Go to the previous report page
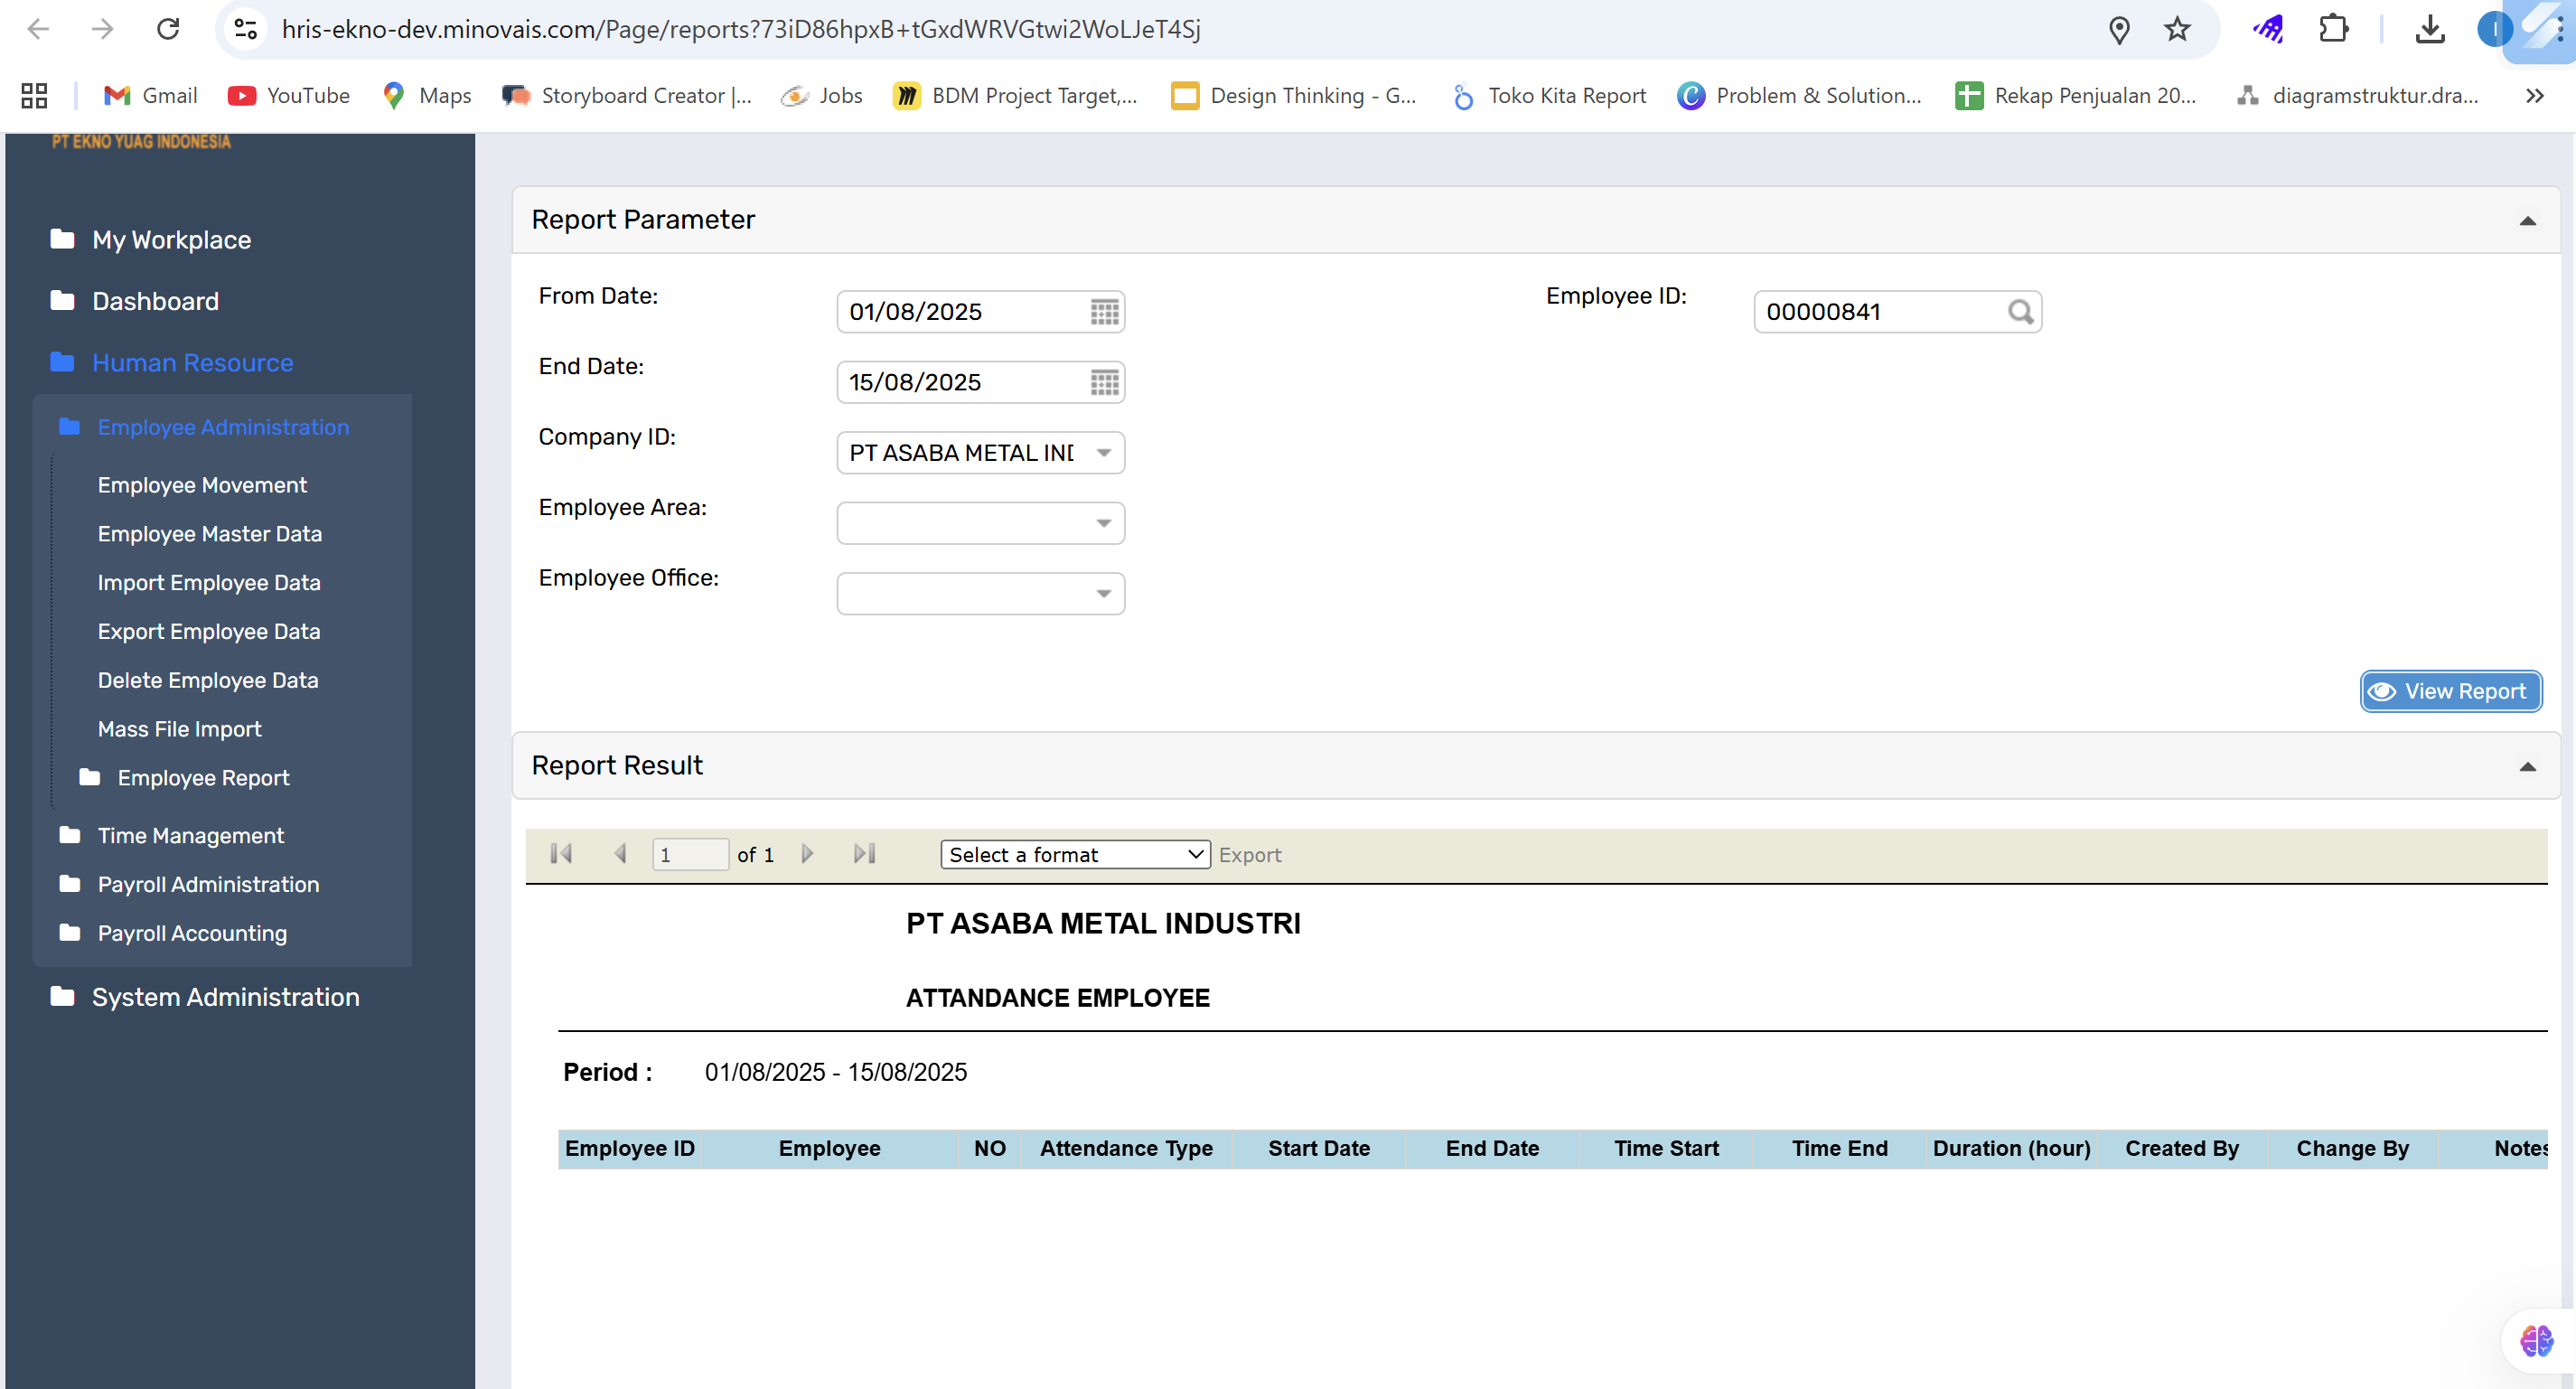This screenshot has height=1389, width=2576. 620,854
